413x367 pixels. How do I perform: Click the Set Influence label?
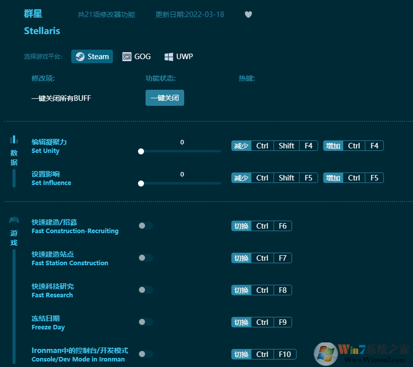tap(51, 183)
